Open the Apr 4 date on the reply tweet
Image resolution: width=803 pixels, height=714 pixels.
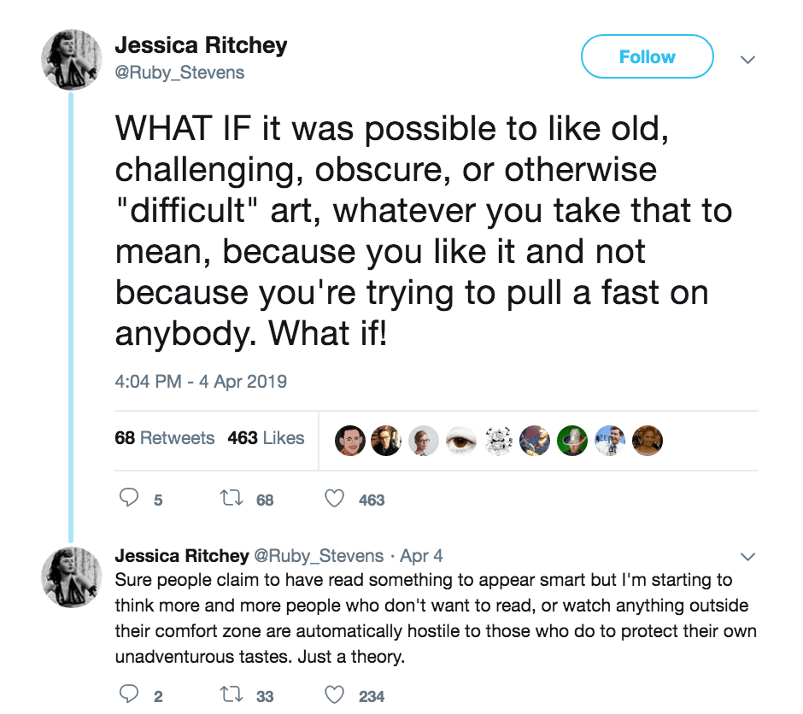click(421, 556)
